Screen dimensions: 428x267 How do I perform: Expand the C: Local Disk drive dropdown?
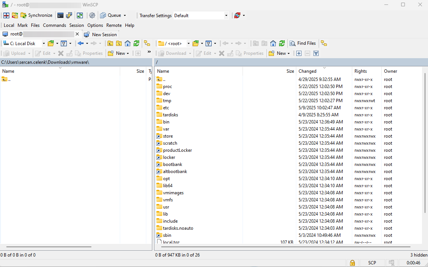[43, 44]
